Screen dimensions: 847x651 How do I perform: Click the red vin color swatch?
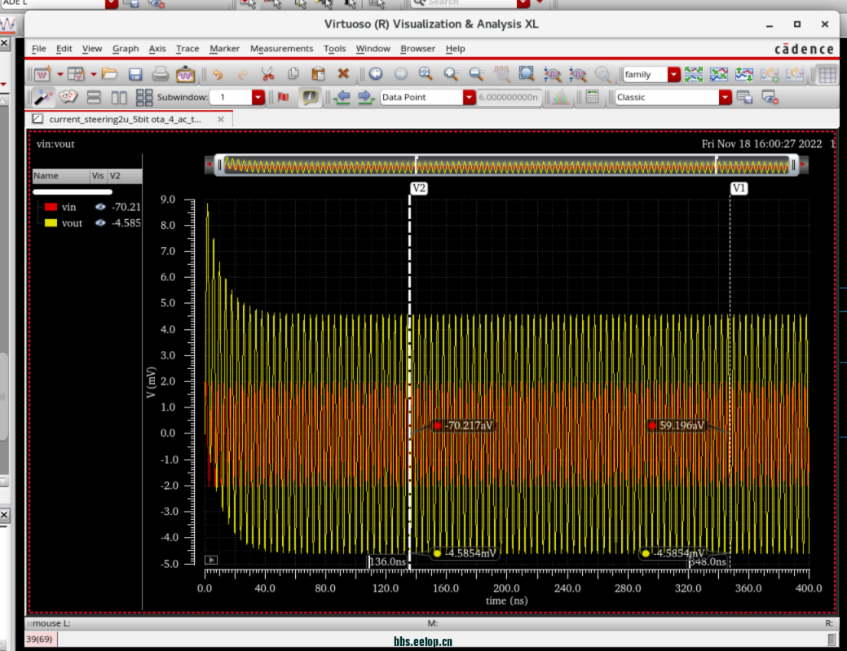tap(51, 207)
